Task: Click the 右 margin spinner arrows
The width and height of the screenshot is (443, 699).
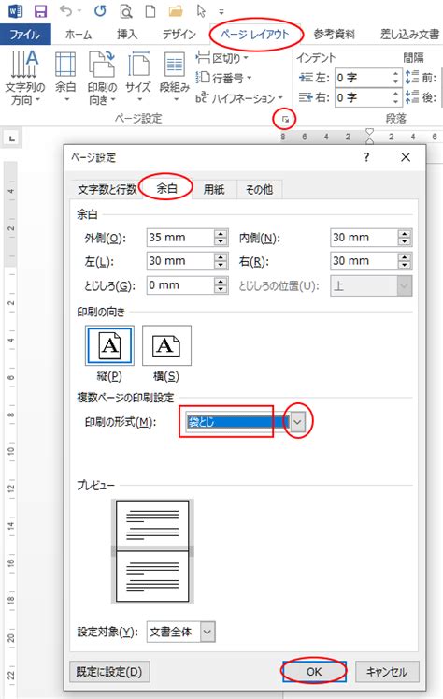Action: 405,261
